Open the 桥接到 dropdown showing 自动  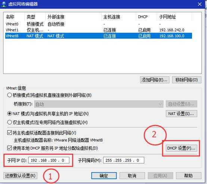99,104
